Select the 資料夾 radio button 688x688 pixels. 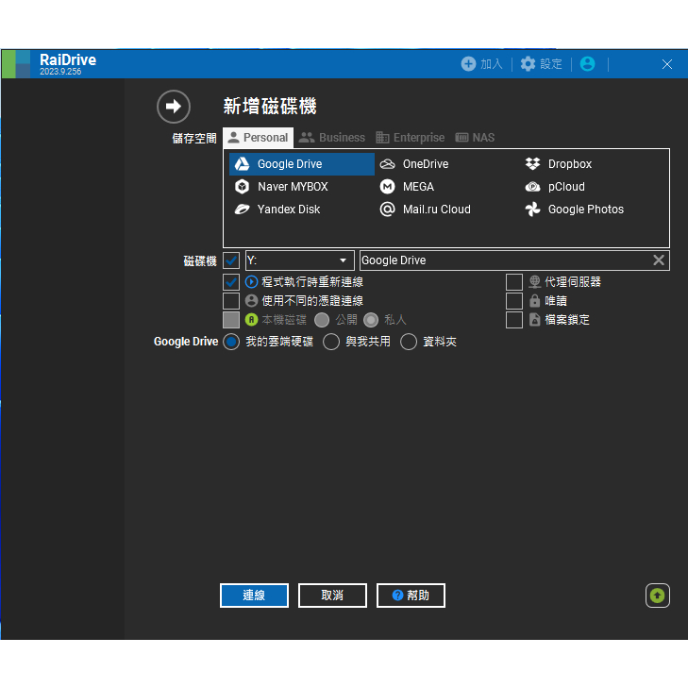point(409,342)
